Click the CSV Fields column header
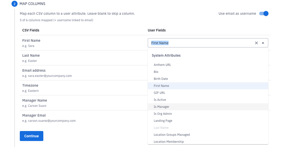Image resolution: width=284 pixels, height=147 pixels. point(31,30)
